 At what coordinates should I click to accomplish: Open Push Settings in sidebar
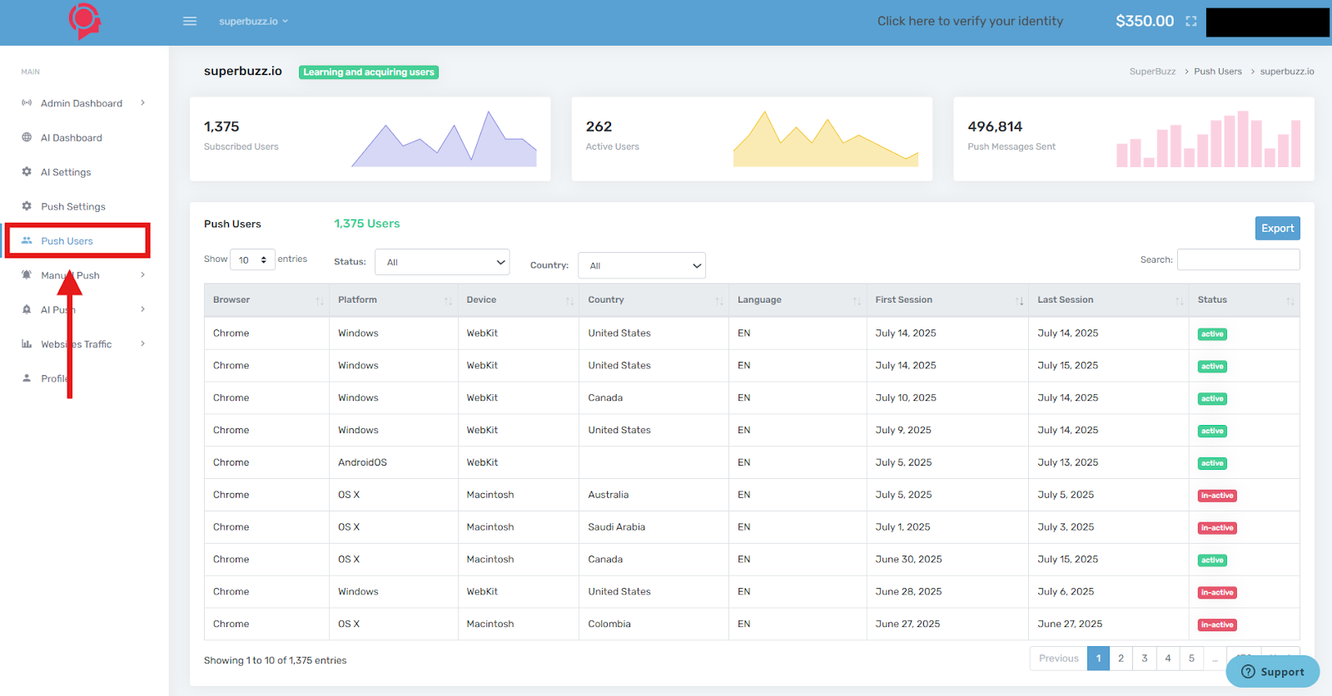[x=73, y=206]
